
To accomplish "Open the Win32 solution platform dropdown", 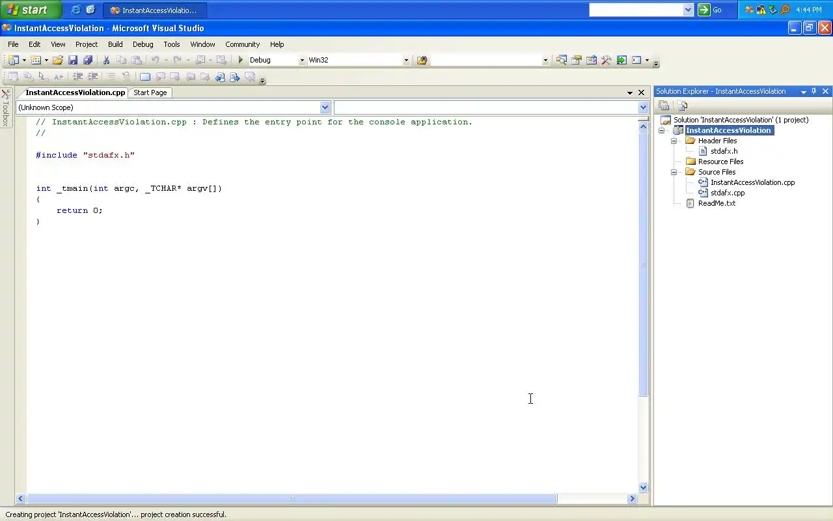I will (x=405, y=60).
